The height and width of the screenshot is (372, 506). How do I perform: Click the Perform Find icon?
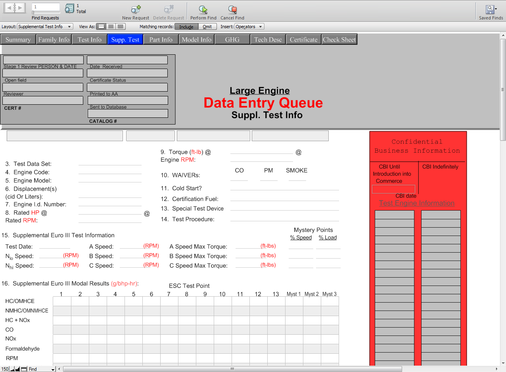point(203,10)
